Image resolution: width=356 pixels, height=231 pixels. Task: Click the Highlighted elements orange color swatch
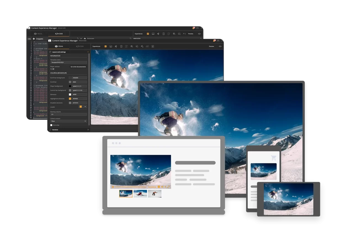point(70,99)
